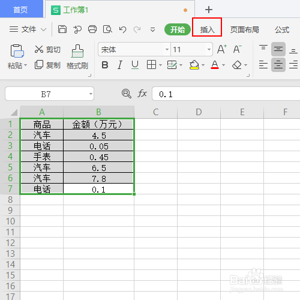Image resolution: width=300 pixels, height=300 pixels.
Task: Click the Redo arrow
Action: point(137,29)
